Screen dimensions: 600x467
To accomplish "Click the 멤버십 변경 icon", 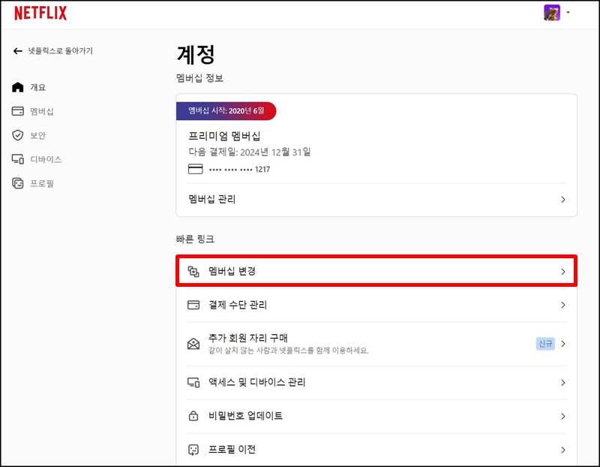I will point(193,272).
